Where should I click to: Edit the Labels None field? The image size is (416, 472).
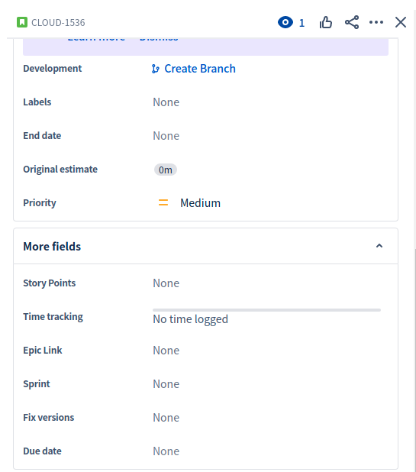pyautogui.click(x=166, y=102)
